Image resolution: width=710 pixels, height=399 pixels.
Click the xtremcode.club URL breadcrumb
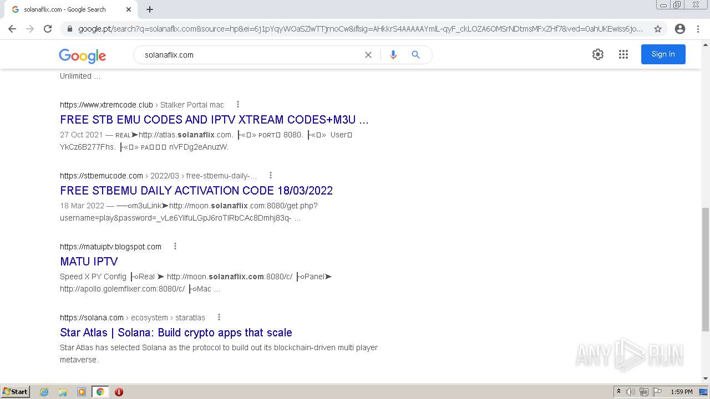tap(142, 105)
